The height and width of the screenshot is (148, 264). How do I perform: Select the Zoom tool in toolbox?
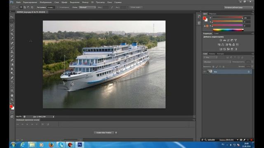click(x=12, y=99)
